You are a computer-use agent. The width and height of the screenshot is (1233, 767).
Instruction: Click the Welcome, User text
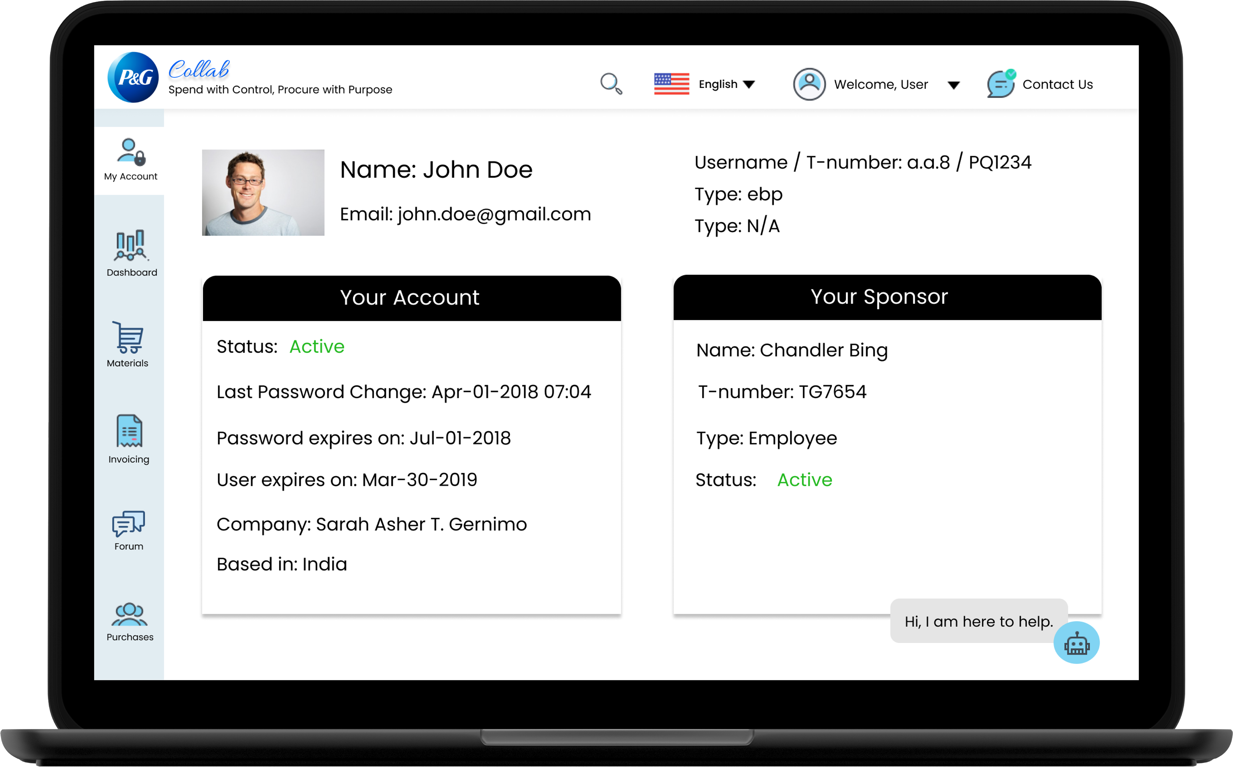click(881, 84)
